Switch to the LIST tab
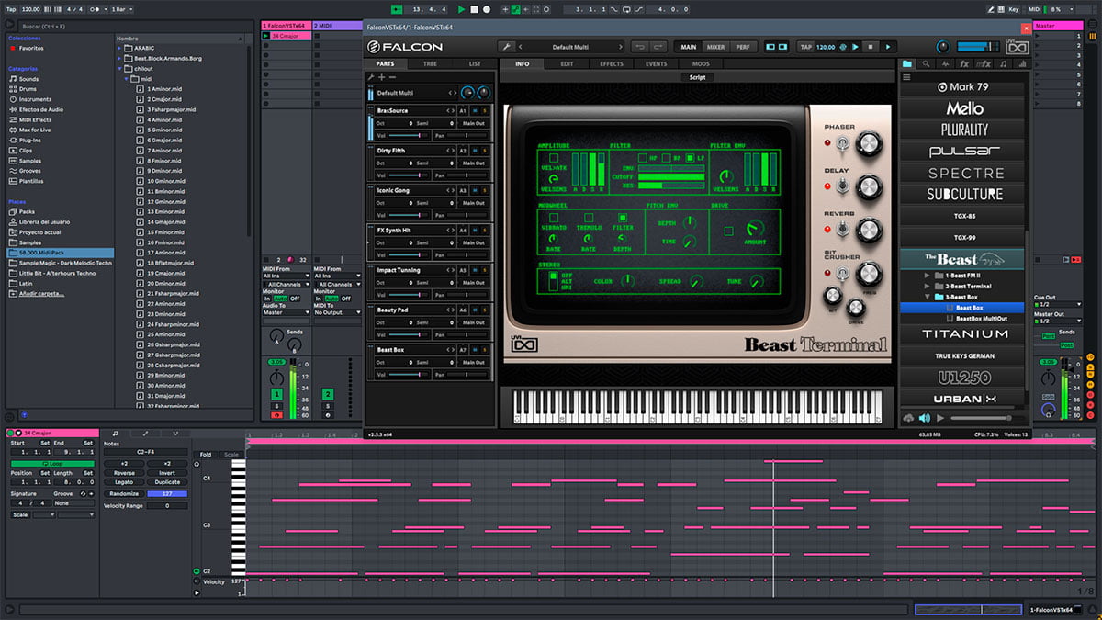Screen dimensions: 1102x620 (475, 64)
